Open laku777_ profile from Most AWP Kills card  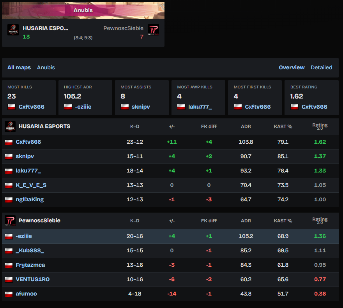click(200, 107)
